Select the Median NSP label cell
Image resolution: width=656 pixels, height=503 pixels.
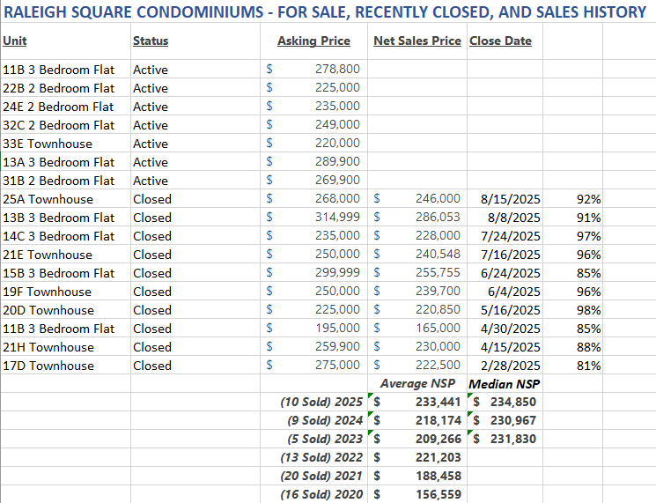(x=504, y=384)
